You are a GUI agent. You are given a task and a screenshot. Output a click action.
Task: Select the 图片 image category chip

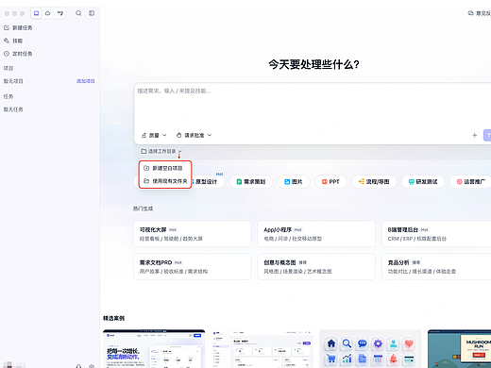(294, 182)
